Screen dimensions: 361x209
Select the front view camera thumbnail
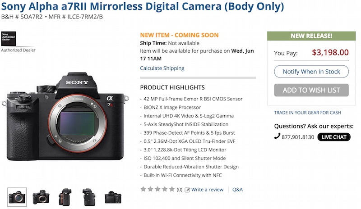17,197
